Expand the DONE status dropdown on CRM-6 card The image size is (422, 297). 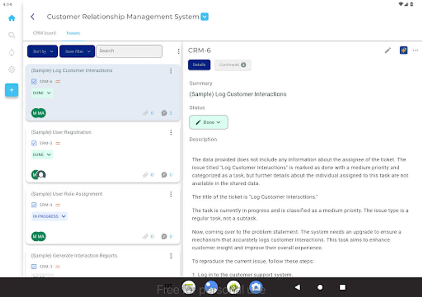[x=42, y=93]
